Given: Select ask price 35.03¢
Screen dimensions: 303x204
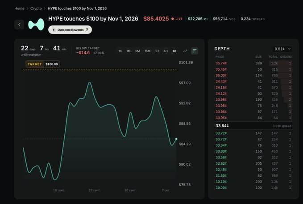Looking at the screenshot, I should point(221,75).
